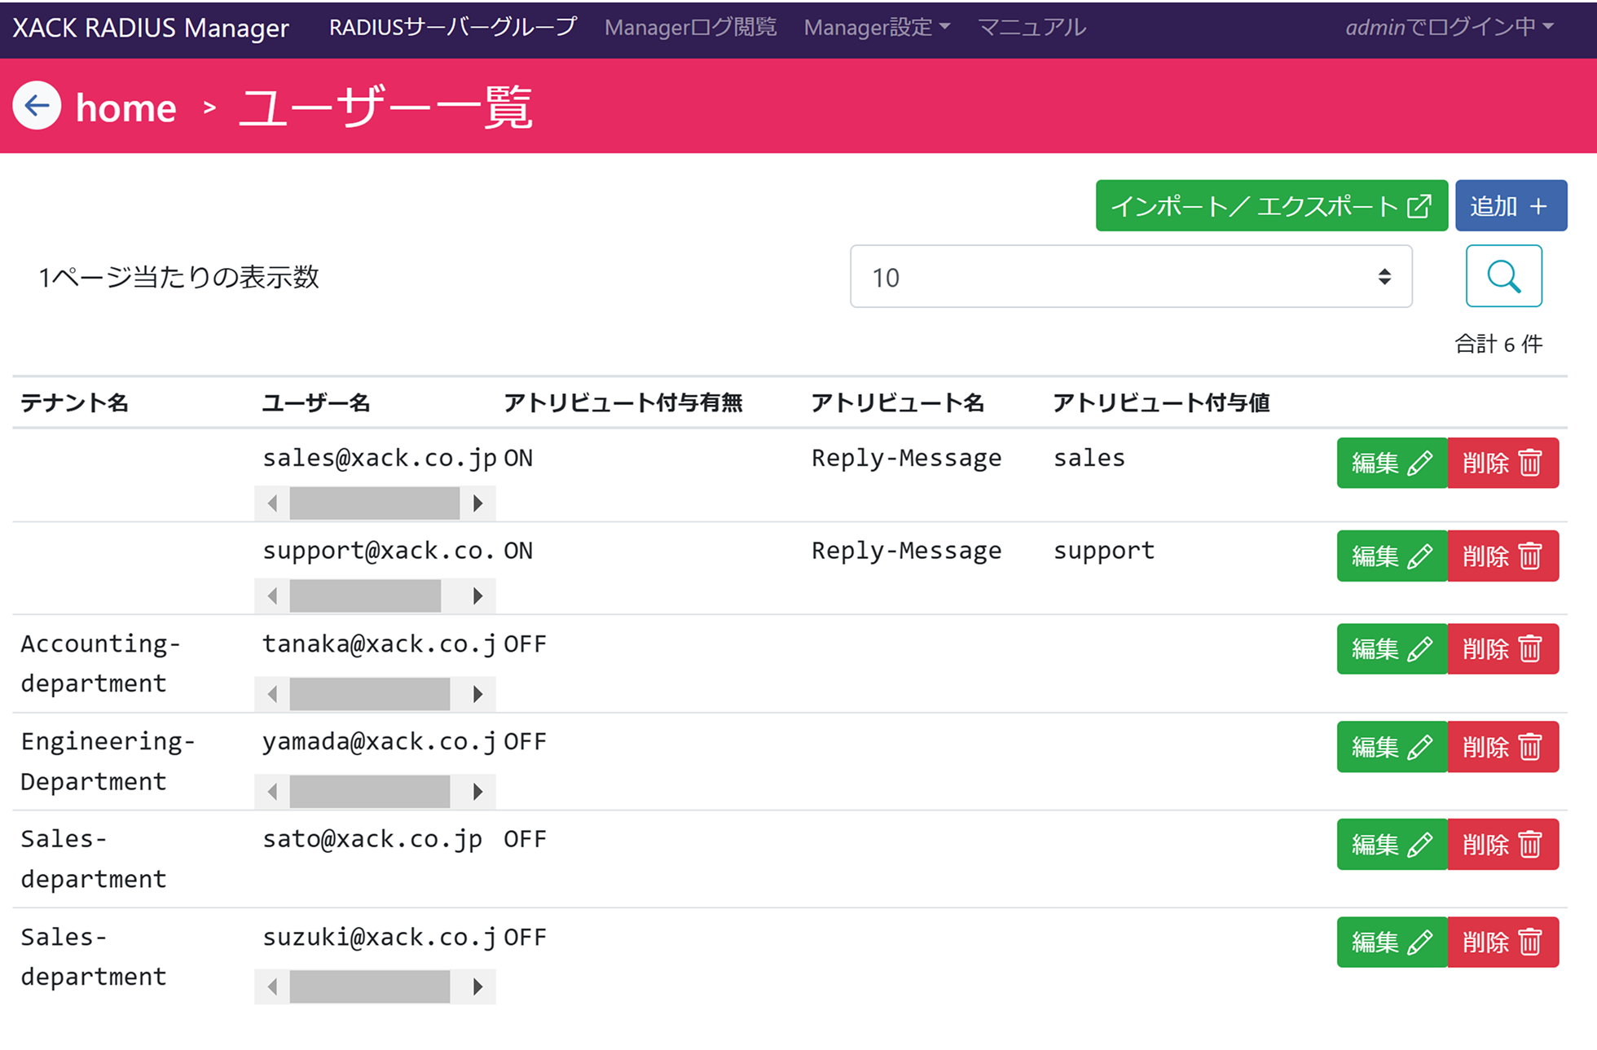
Task: Click attribute value support
Action: (x=1104, y=551)
